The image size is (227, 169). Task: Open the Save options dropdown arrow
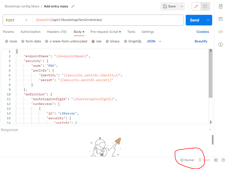182,6
